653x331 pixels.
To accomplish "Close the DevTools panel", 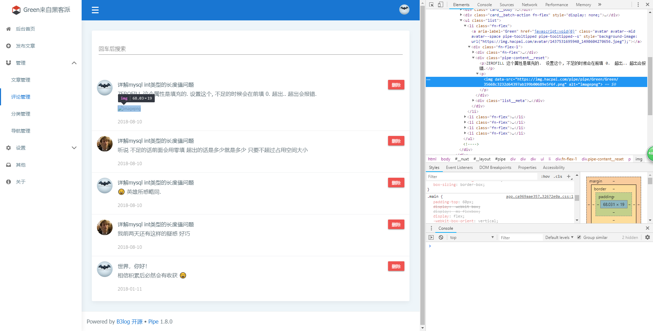I will (648, 4).
